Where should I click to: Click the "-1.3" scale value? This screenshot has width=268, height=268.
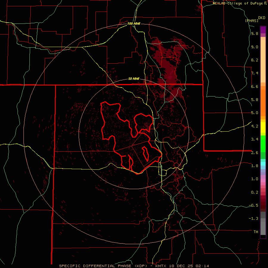tap(253, 219)
